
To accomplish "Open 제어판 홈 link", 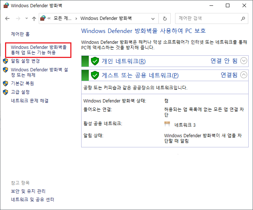I will pos(20,34).
